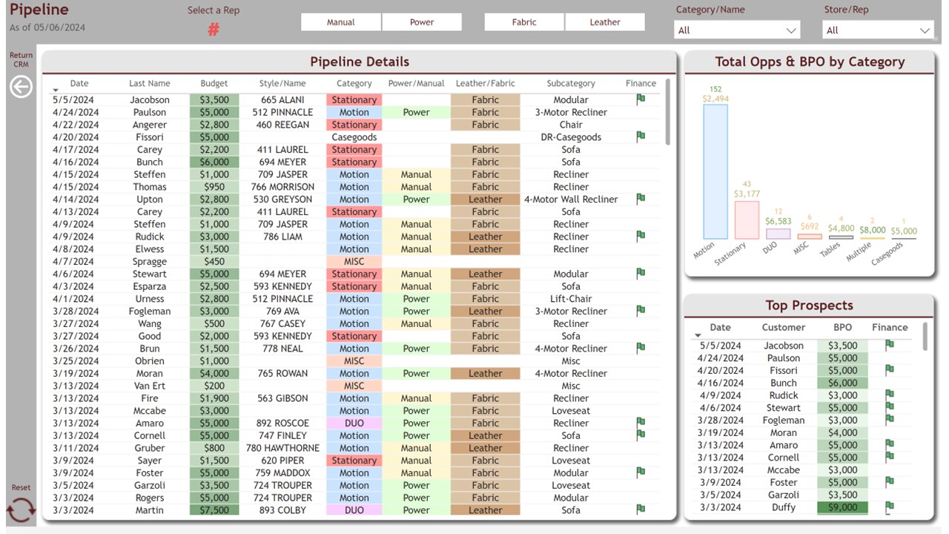The height and width of the screenshot is (534, 949).
Task: Open the Store/Rep dropdown
Action: point(878,30)
